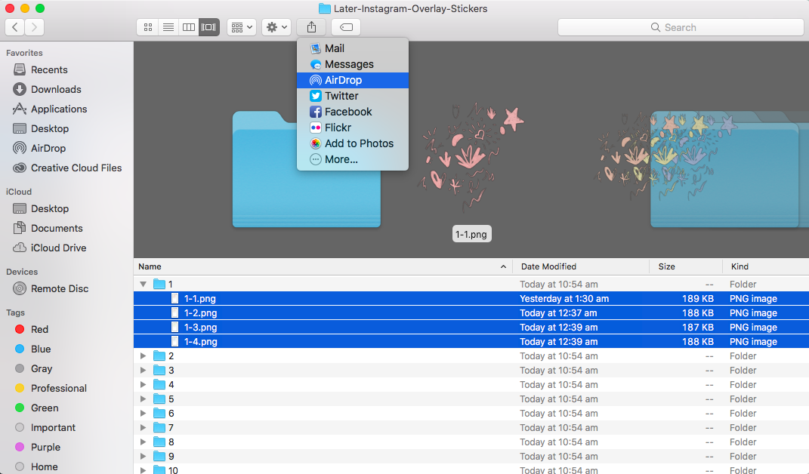Open the gear action menu
Viewport: 809px width, 474px height.
coord(276,27)
